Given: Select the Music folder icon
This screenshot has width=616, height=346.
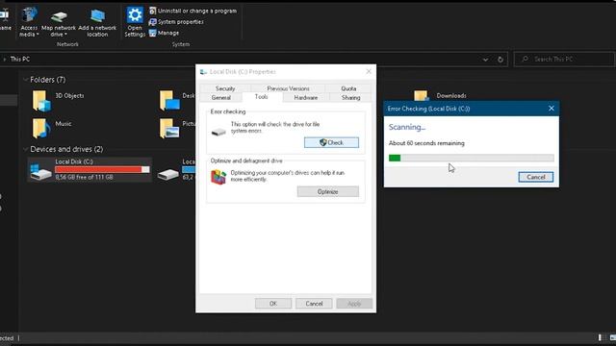Looking at the screenshot, I should tap(41, 128).
